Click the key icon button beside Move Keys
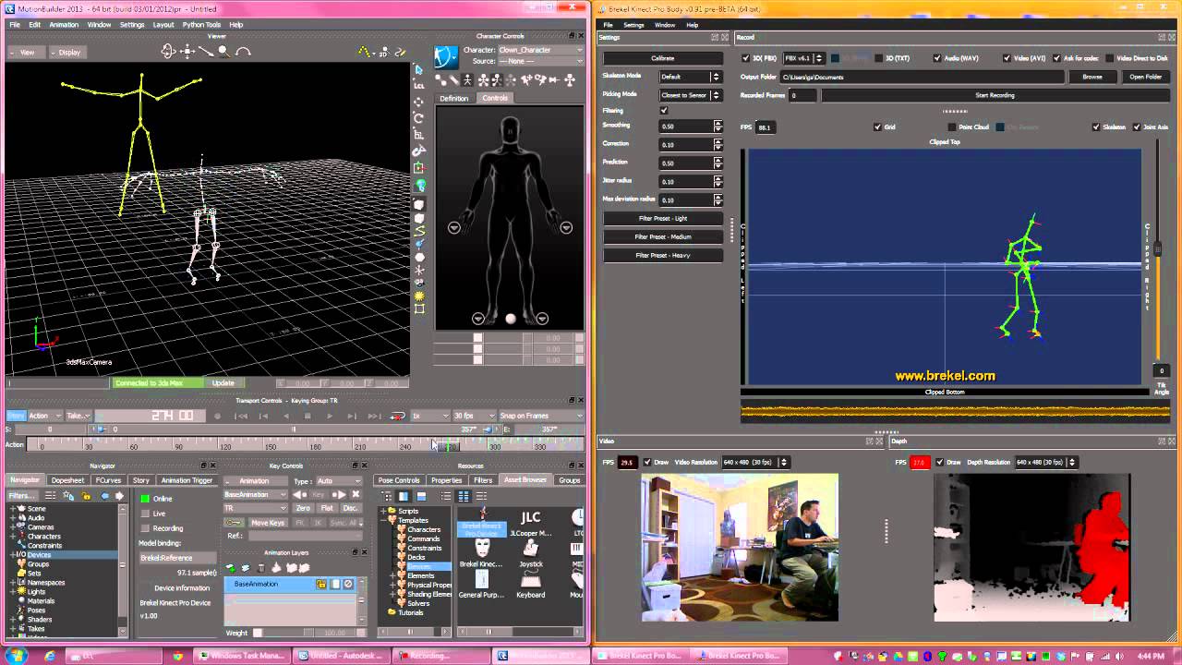 coord(235,523)
